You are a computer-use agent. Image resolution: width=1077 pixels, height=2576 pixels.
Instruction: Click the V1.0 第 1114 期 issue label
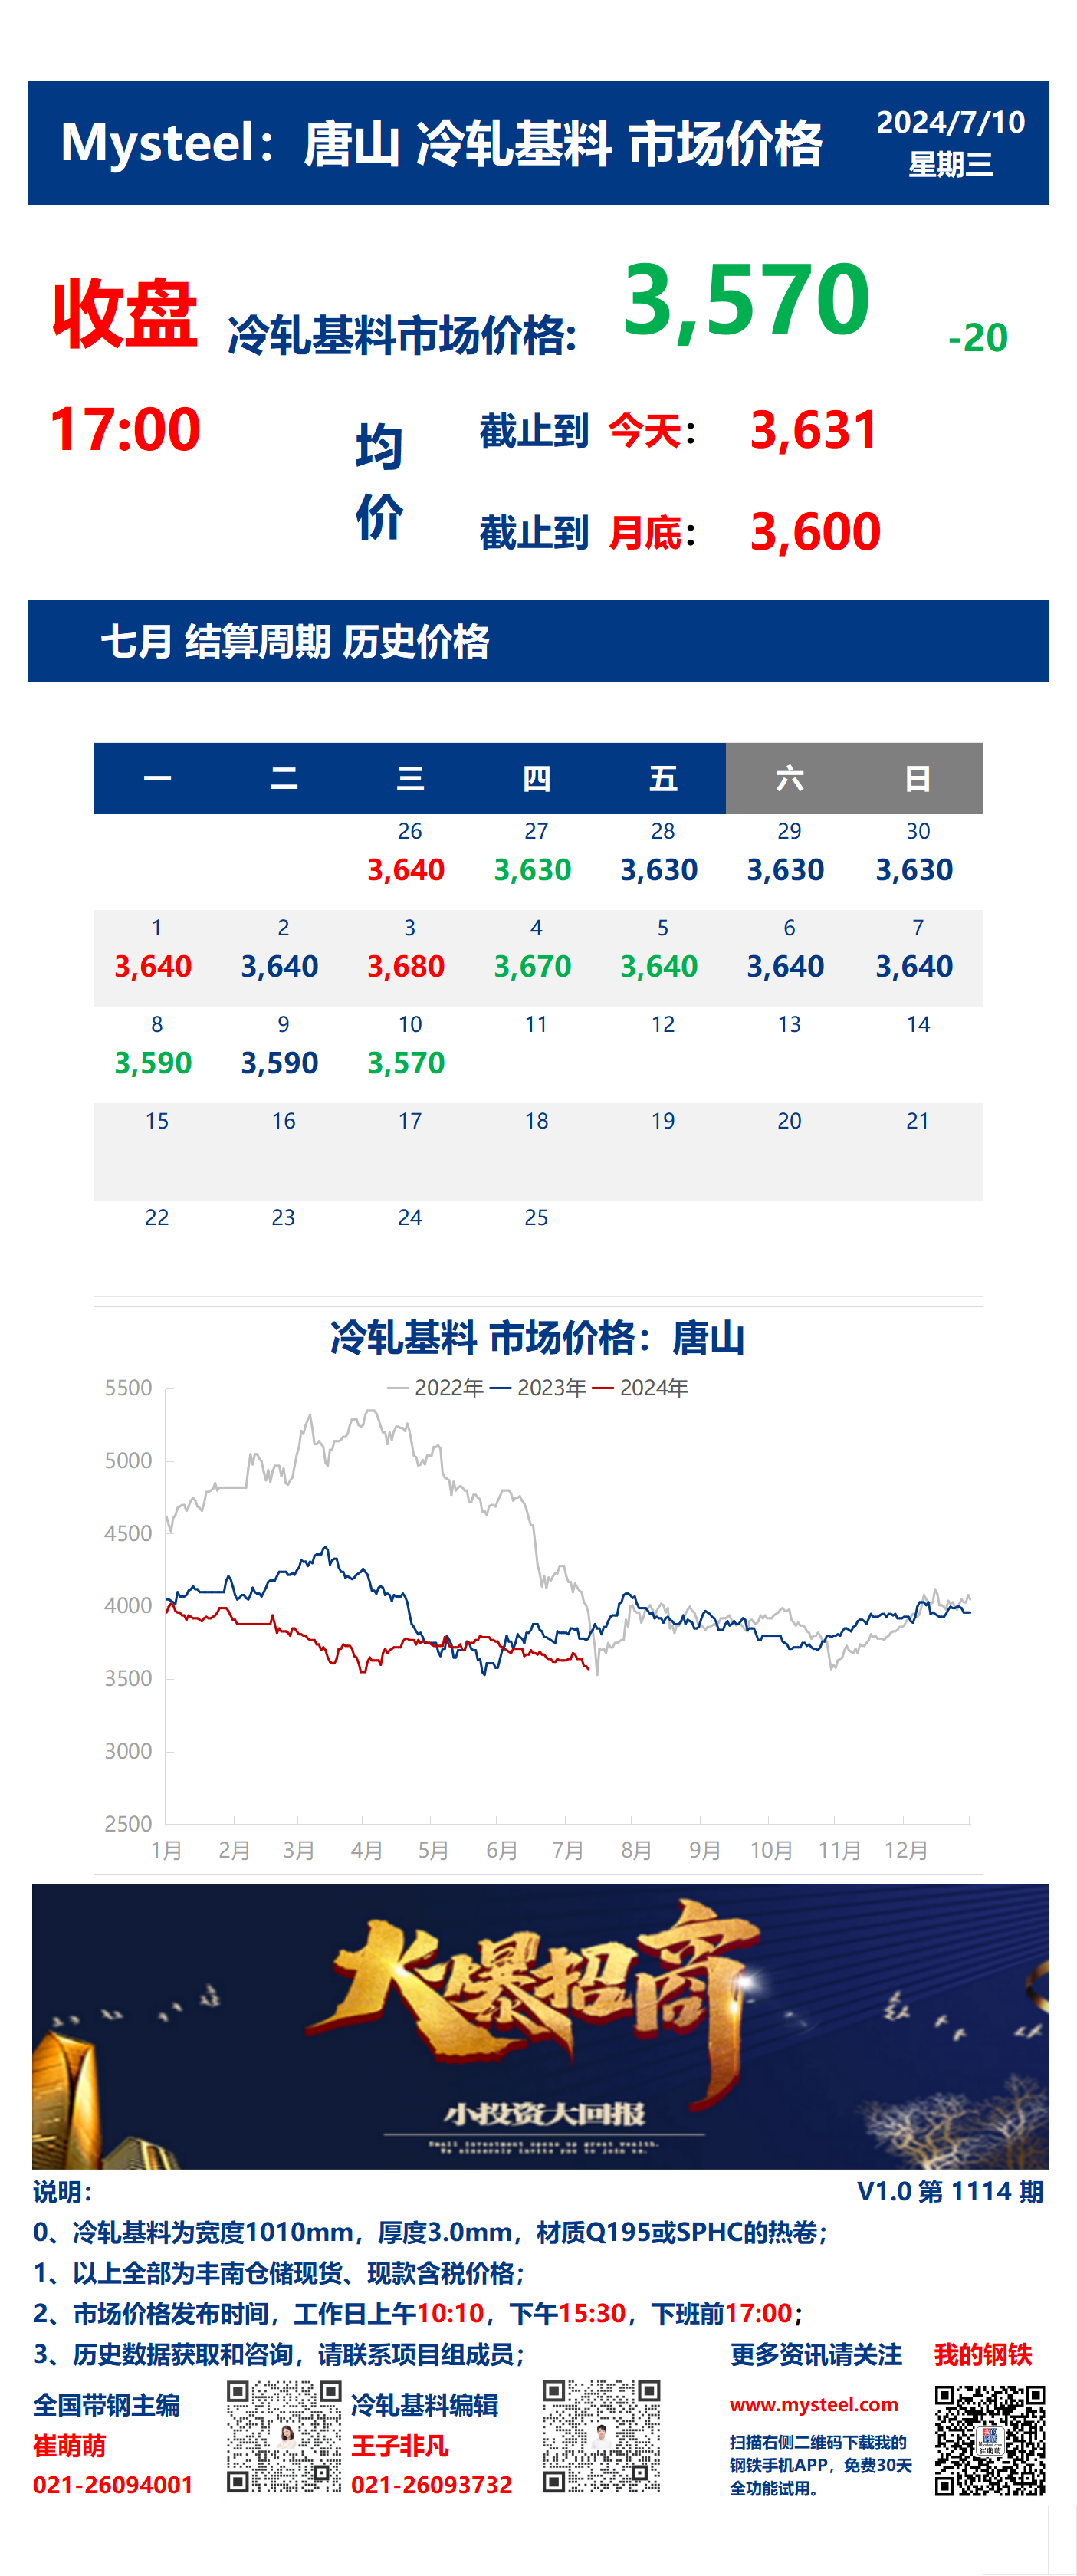tap(950, 2191)
